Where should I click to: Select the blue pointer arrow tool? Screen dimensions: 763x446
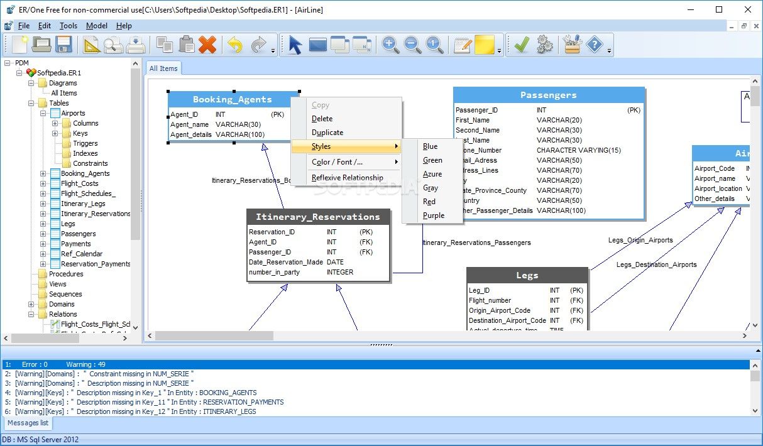pyautogui.click(x=295, y=45)
